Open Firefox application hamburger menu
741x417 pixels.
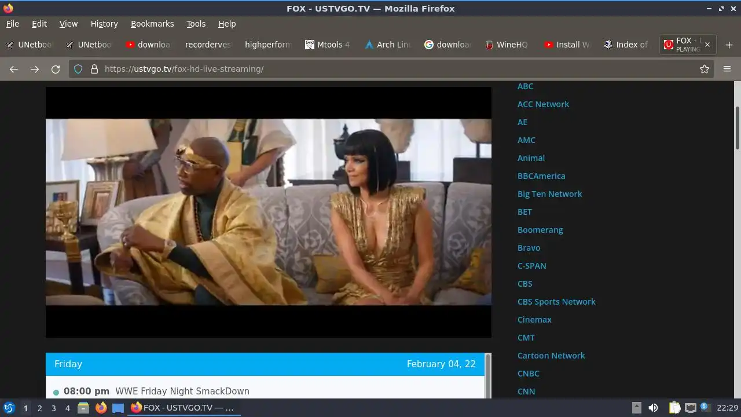727,69
